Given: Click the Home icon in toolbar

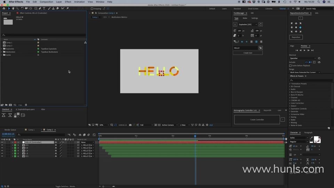Looking at the screenshot, I should 4,8.
